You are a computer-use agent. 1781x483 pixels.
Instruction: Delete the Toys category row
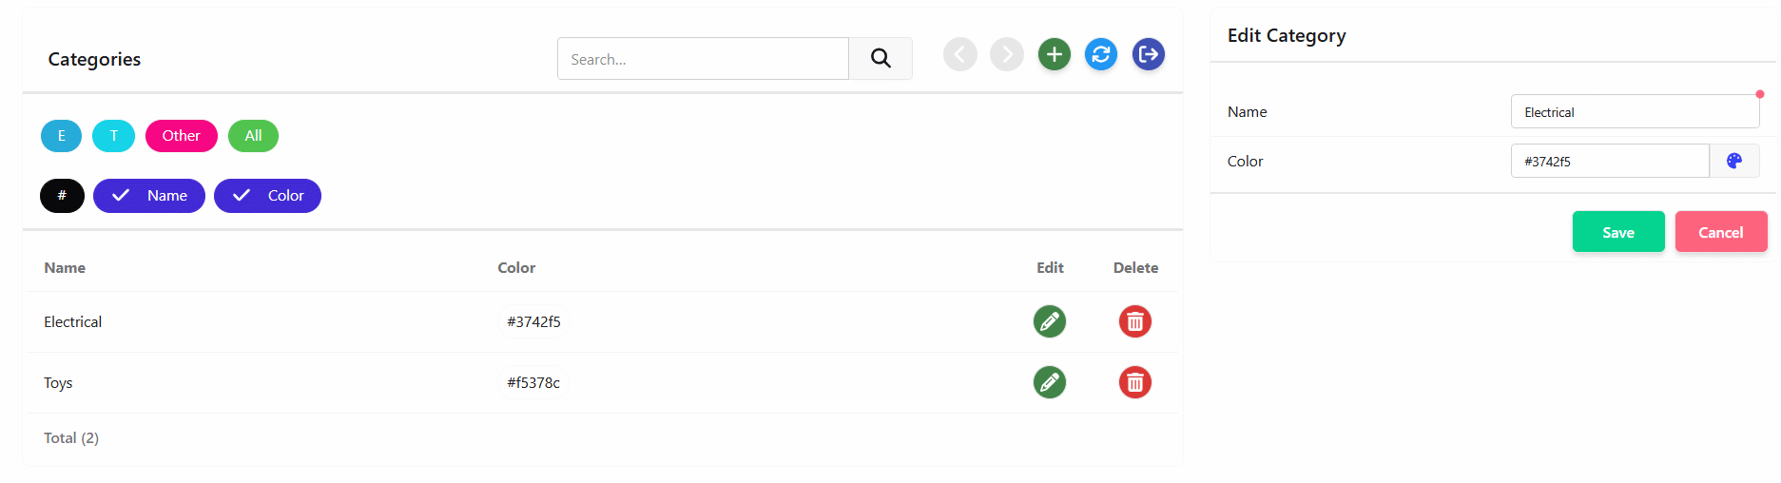point(1134,382)
